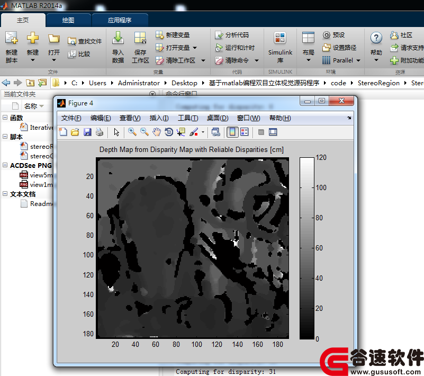The height and width of the screenshot is (376, 424).
Task: Open 编辑(E) menu in Figure 4
Action: 101,118
